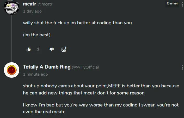184x118 pixels.
Task: Open the mcatr display name profile
Action: (29, 4)
